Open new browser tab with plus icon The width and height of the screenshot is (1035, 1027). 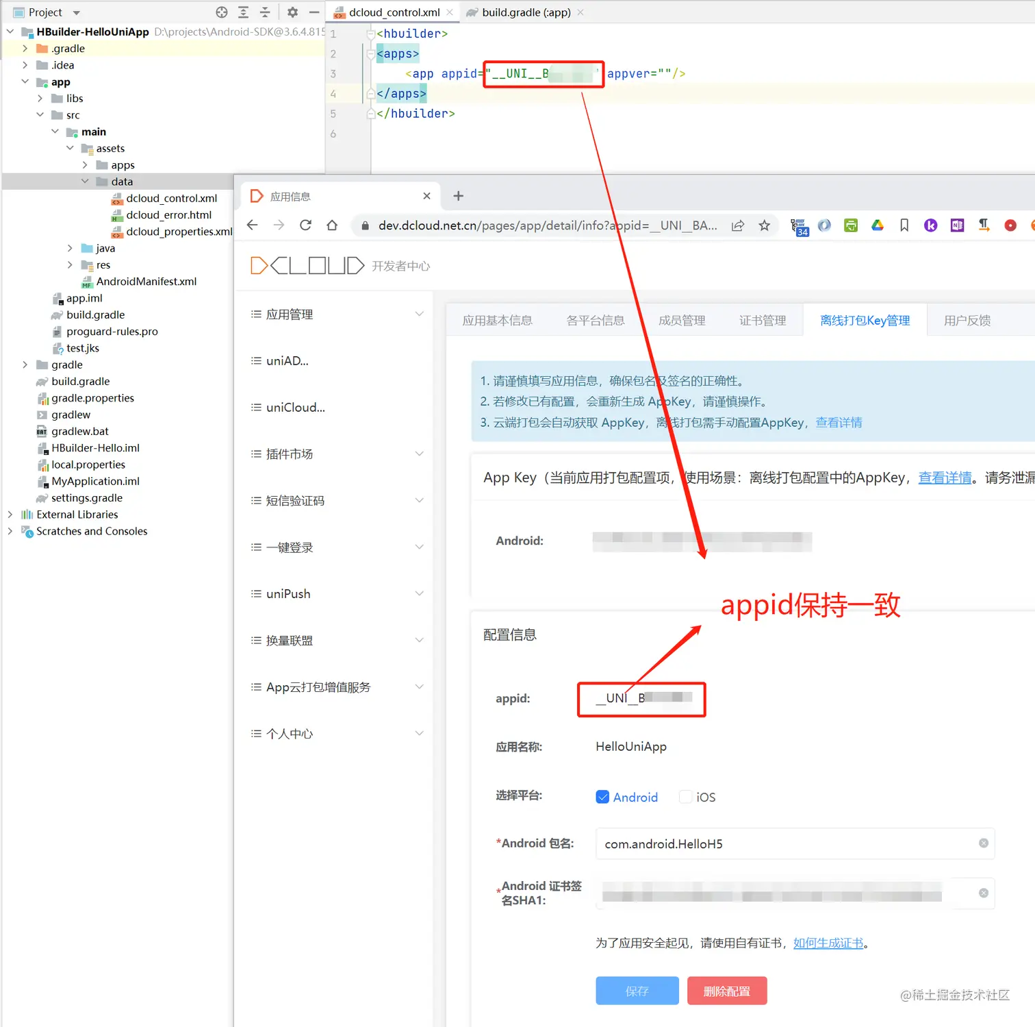(459, 196)
